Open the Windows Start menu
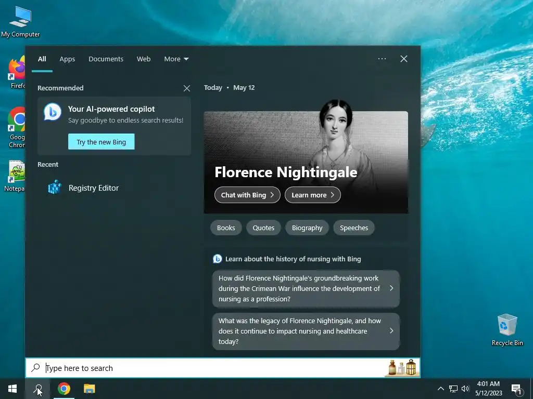This screenshot has width=533, height=399. tap(12, 389)
